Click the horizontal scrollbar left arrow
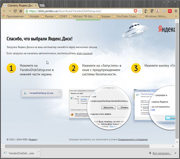This screenshot has height=159, width=180. click(x=3, y=146)
